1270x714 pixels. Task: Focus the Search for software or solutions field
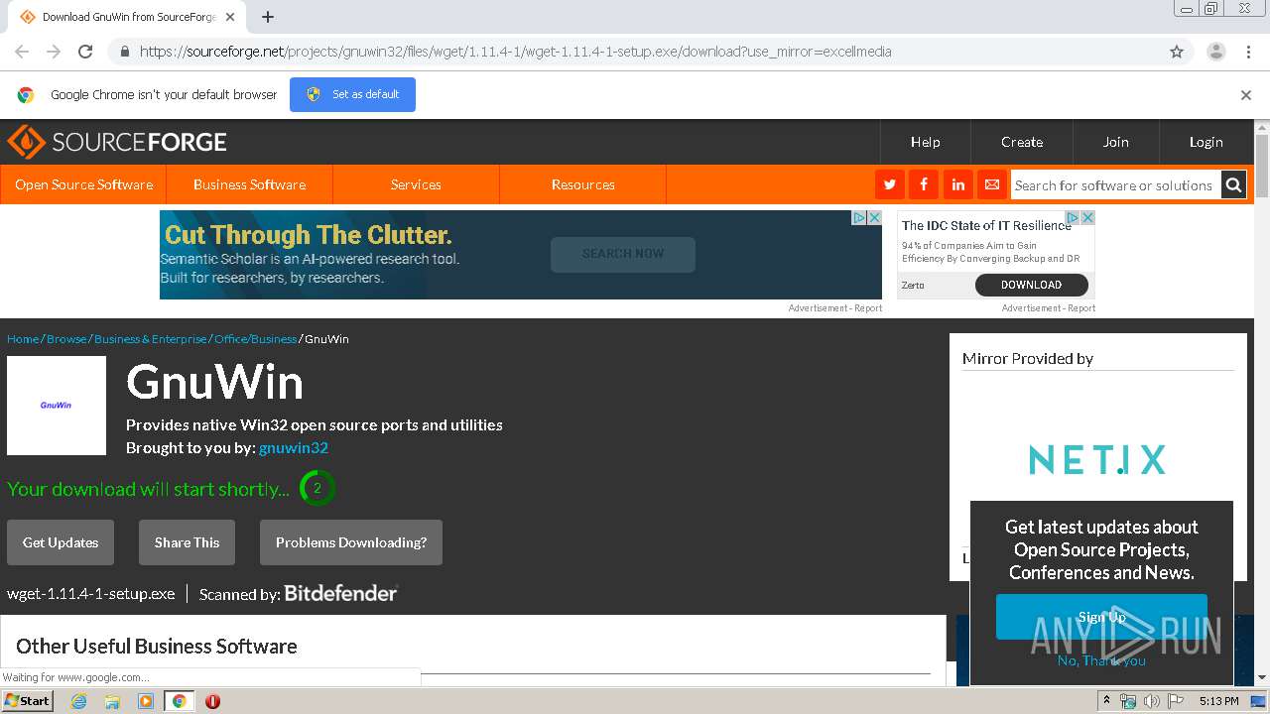click(x=1114, y=184)
